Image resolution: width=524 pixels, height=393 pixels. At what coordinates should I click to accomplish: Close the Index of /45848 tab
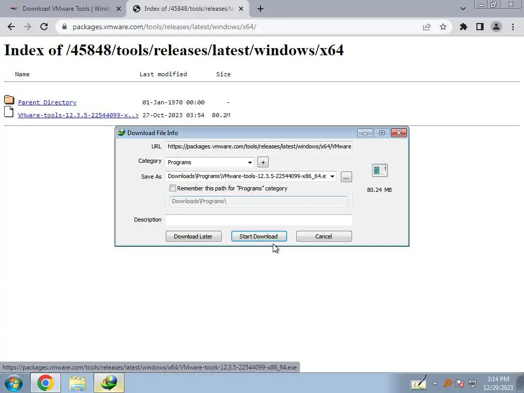tap(241, 9)
